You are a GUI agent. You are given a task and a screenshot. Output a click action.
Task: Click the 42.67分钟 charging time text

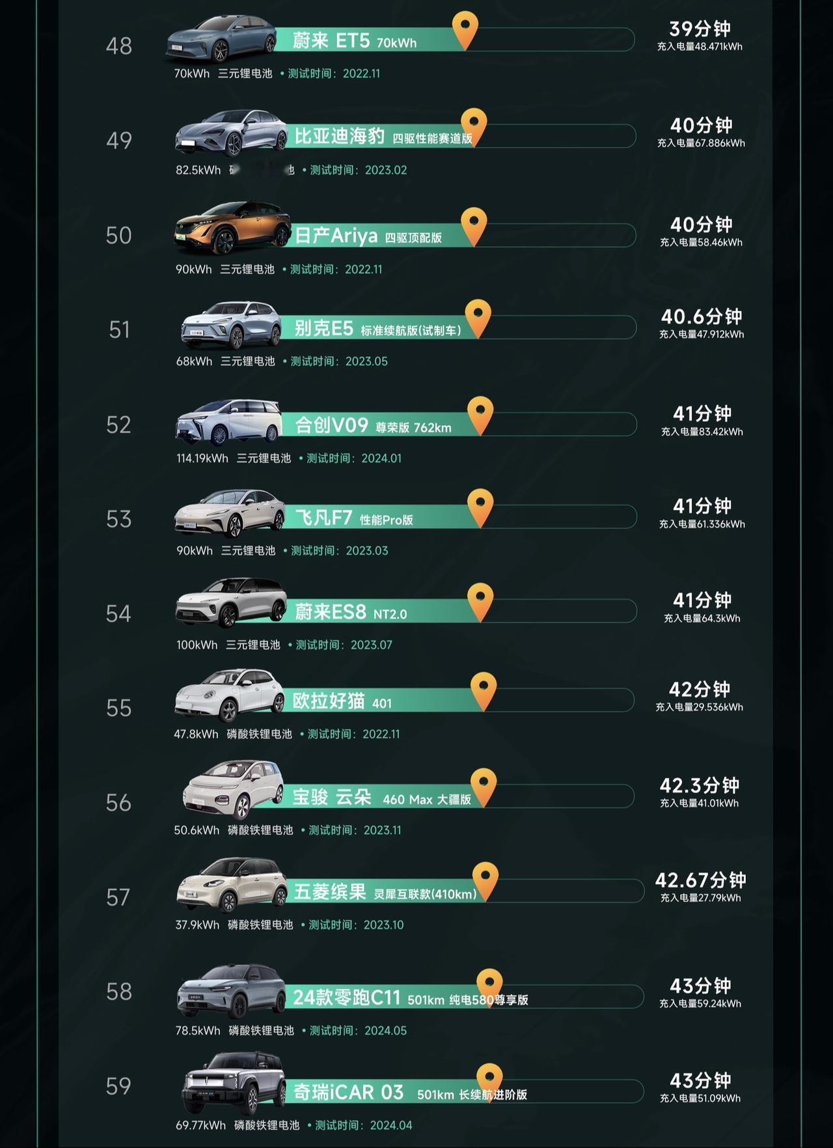pos(700,880)
